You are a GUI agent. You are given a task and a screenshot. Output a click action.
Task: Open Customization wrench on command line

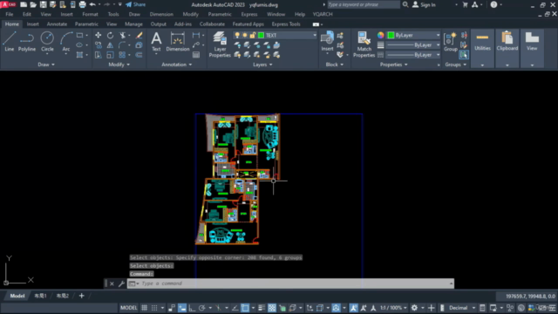(x=121, y=283)
